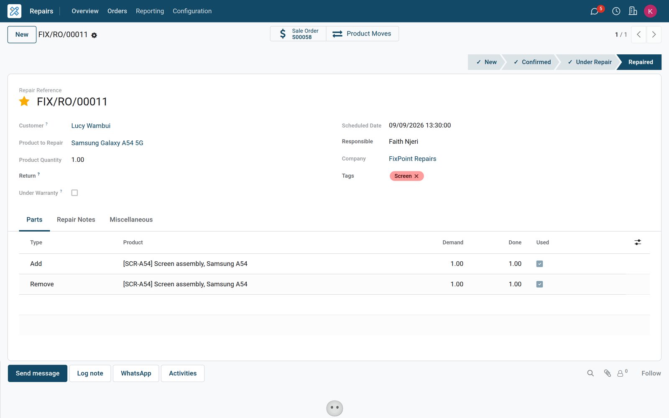The image size is (669, 418).
Task: Open FixPoint Repairs company link
Action: click(412, 159)
